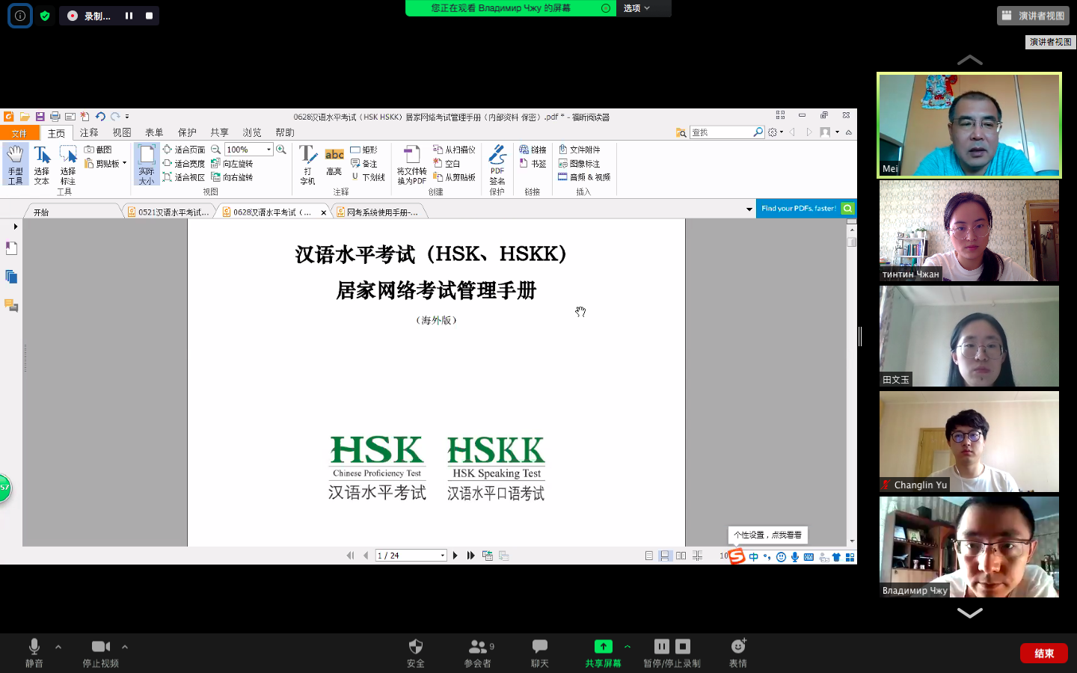Click Convert File to PDF (将文件转换为PDF)

click(x=411, y=165)
